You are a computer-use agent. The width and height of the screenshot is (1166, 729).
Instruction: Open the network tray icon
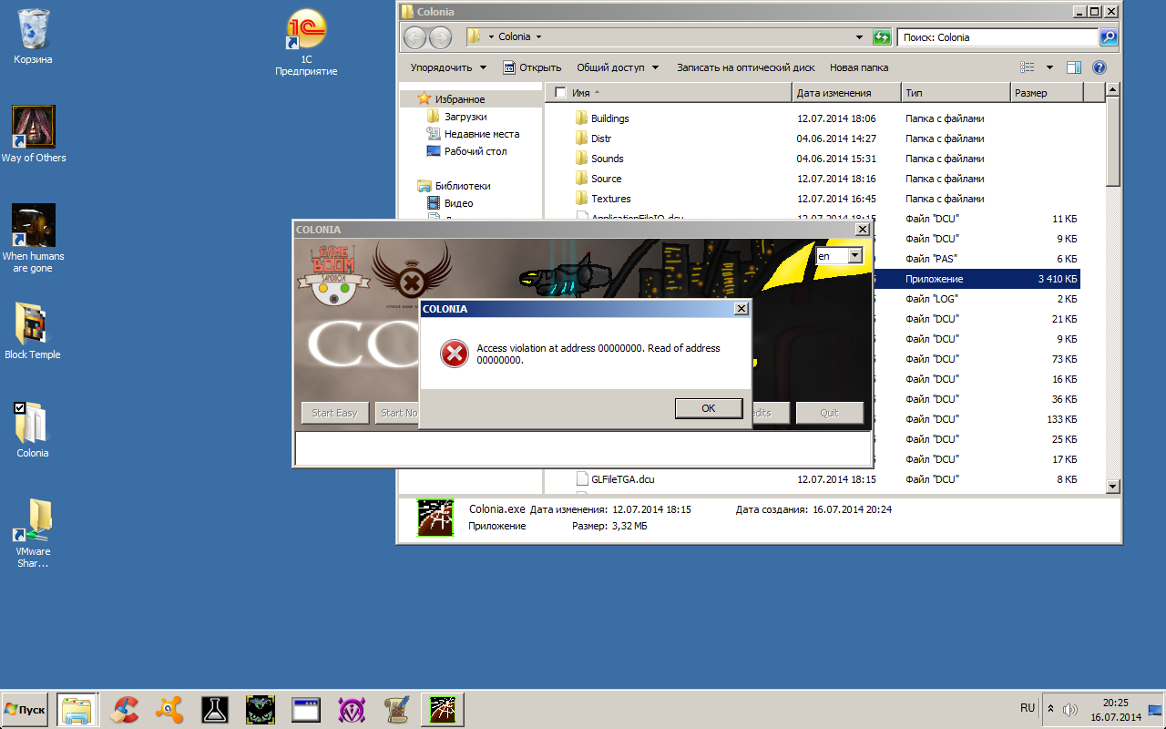[1155, 709]
